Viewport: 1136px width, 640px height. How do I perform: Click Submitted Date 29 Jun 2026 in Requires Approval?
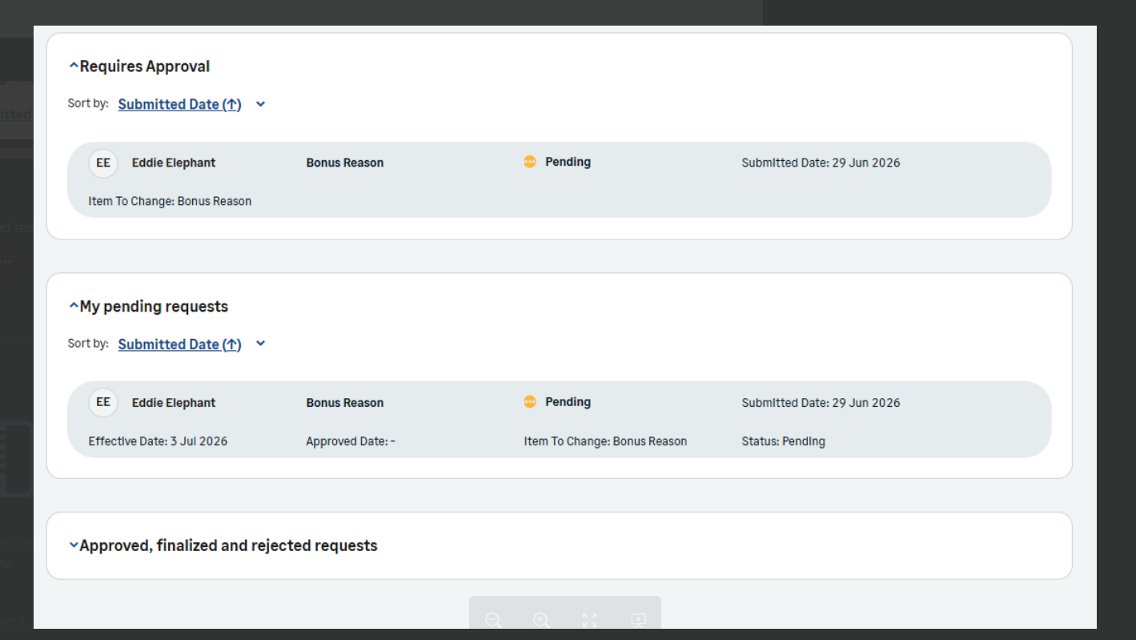point(821,163)
